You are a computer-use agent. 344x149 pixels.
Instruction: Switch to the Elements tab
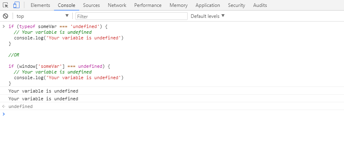pyautogui.click(x=40, y=5)
